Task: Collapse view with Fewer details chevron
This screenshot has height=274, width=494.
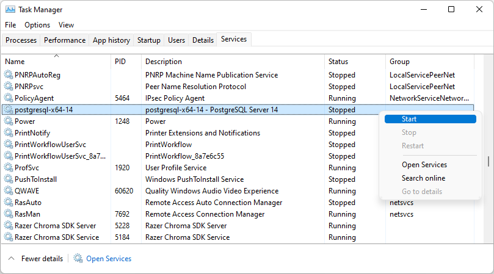Action: click(x=12, y=258)
